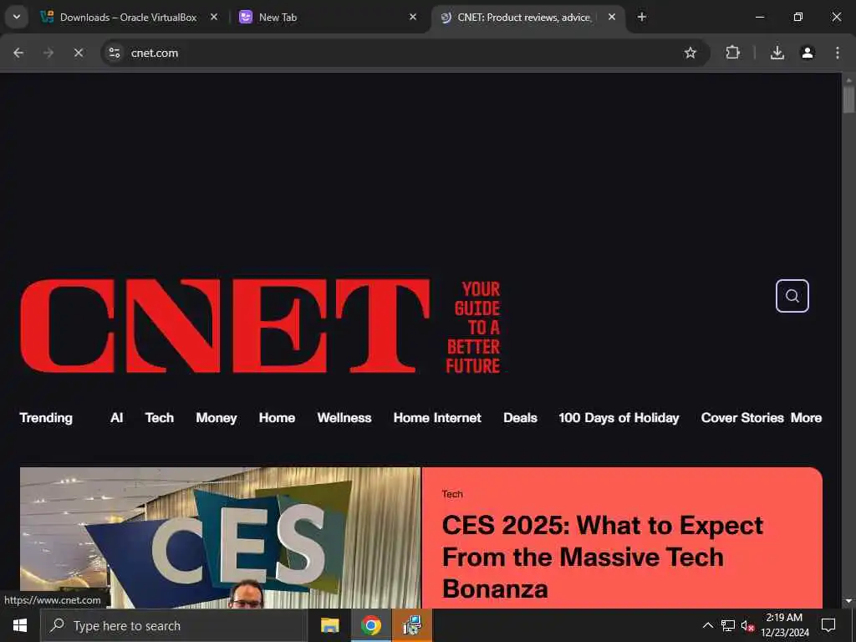Click Chrome icon in taskbar

[370, 625]
